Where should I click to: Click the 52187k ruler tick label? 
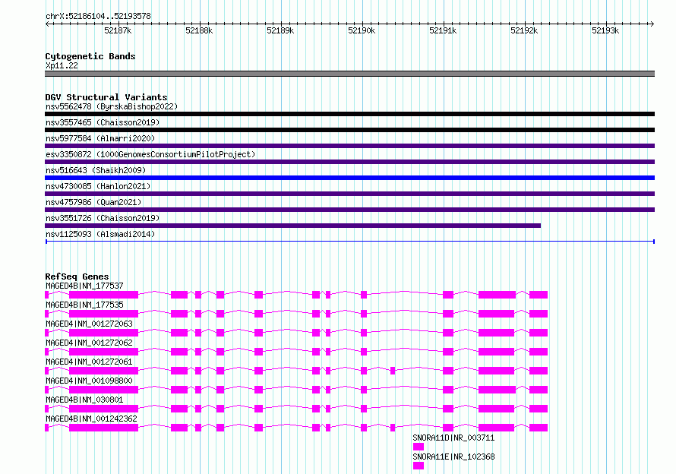(118, 30)
